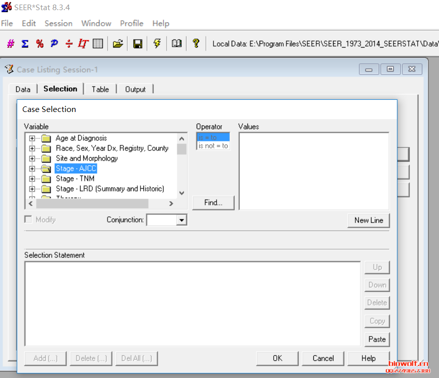Screen dimensions: 439x378
Task: Open the Profile menu
Action: (132, 23)
